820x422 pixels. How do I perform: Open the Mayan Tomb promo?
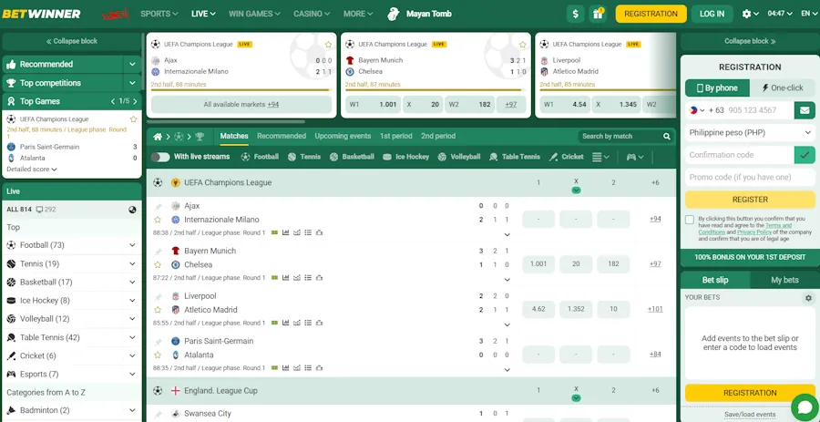click(420, 14)
